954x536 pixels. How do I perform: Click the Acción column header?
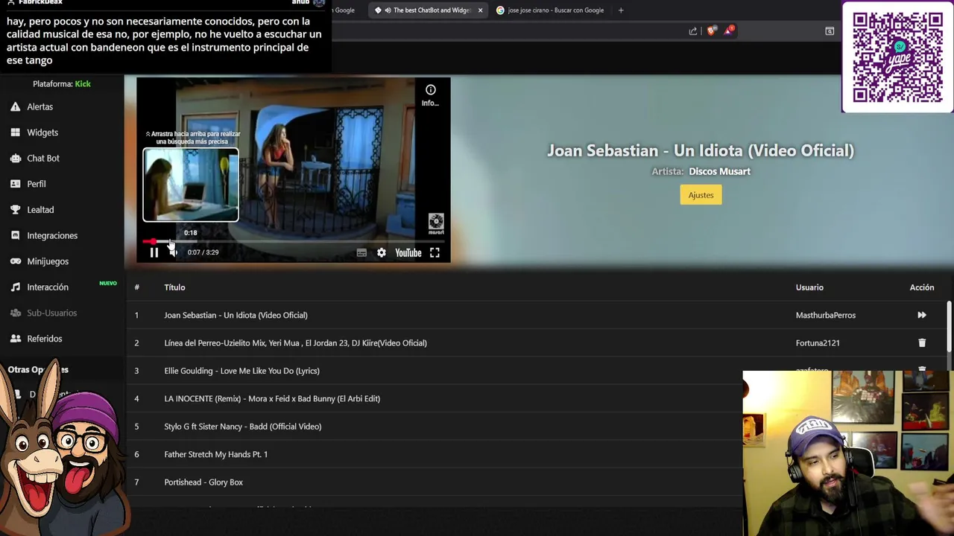pos(922,287)
